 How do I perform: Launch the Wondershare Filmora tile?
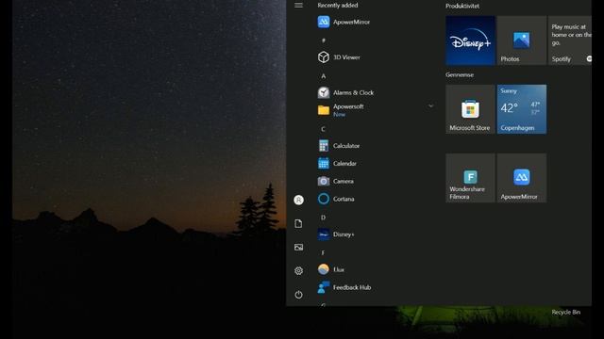pyautogui.click(x=470, y=178)
